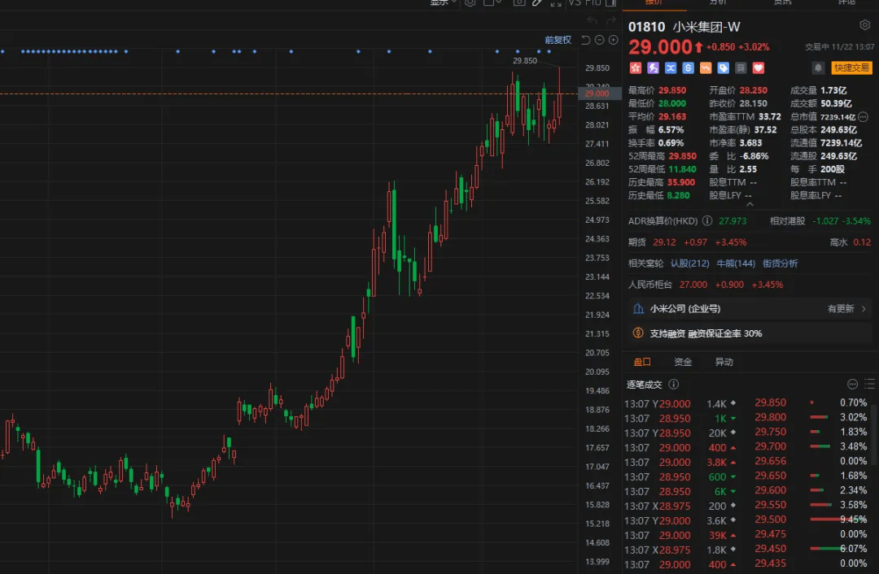Screen dimensions: 879x574
Task: Click the orange coin icon beside 支持融资
Action: (x=638, y=333)
